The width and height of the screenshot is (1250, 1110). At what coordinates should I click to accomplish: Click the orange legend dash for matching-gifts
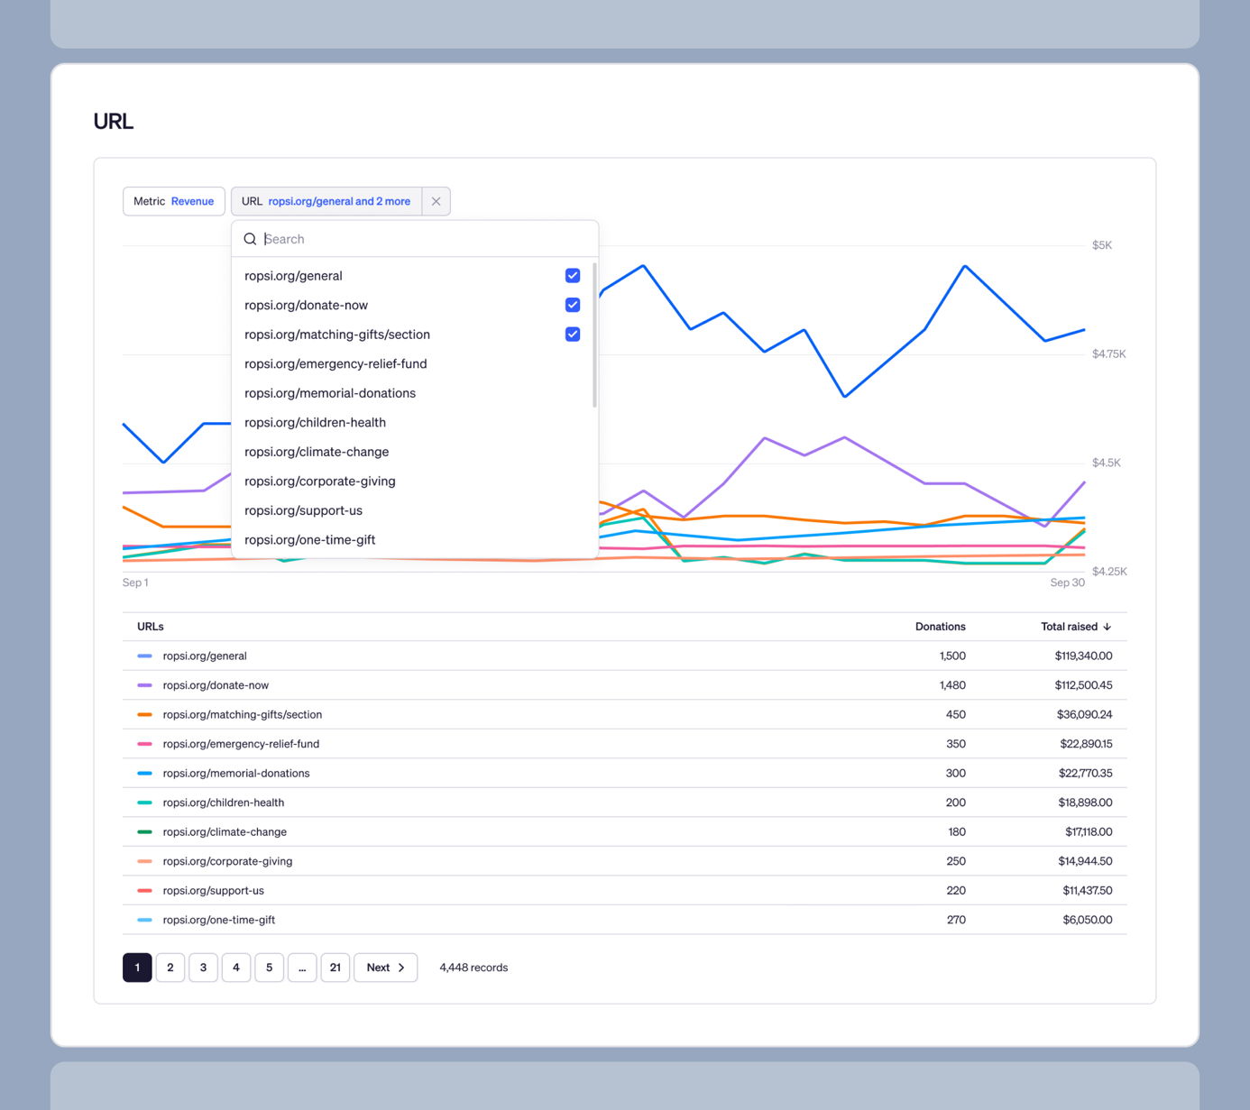144,715
